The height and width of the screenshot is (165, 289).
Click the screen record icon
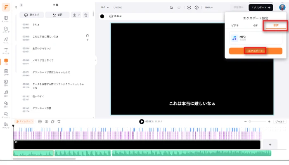coord(189,7)
